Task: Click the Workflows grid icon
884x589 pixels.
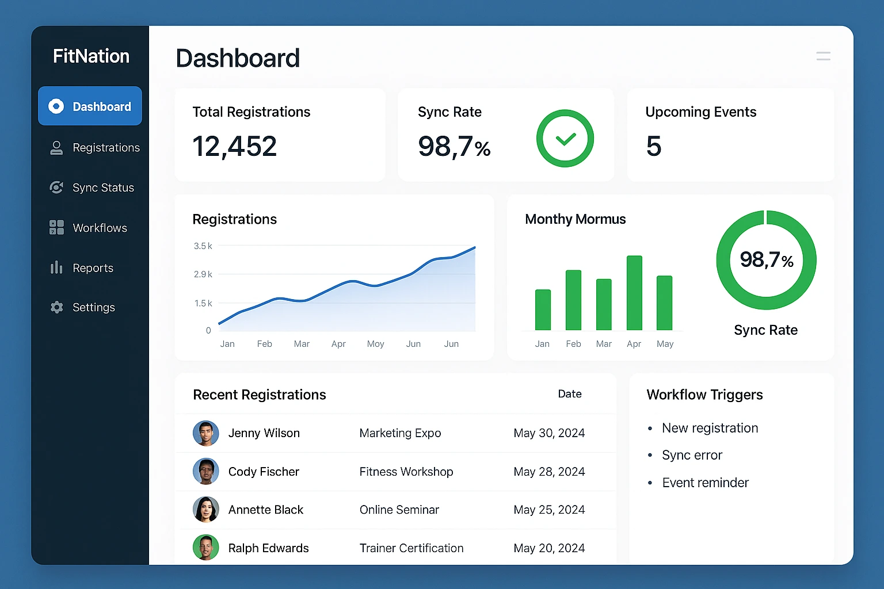Action: tap(56, 228)
